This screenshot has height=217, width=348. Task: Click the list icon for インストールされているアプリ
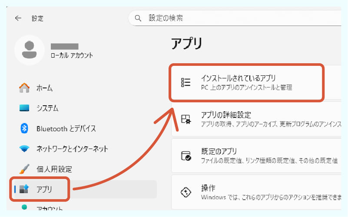point(186,82)
